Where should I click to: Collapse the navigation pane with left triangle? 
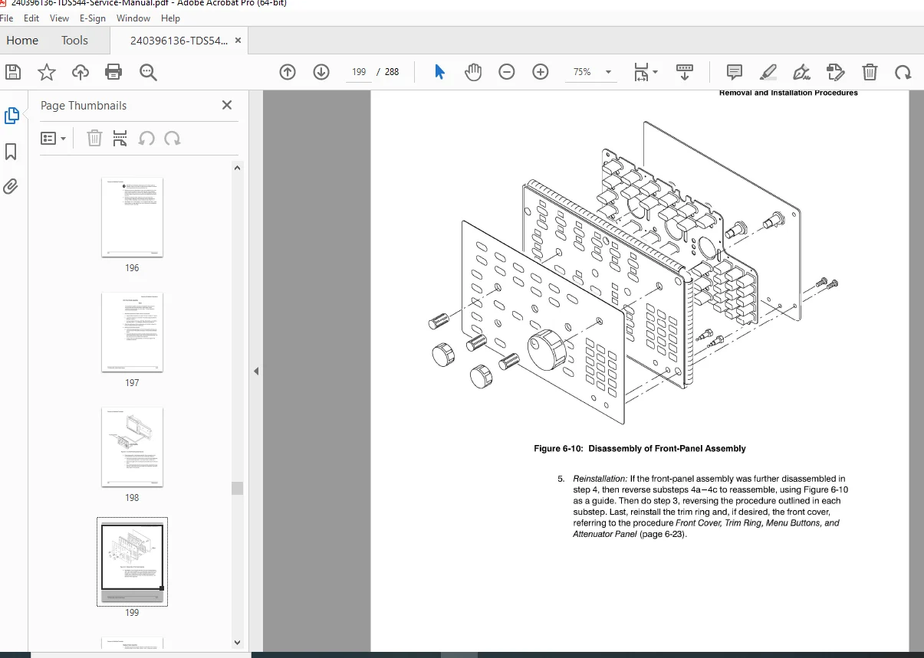click(x=256, y=371)
